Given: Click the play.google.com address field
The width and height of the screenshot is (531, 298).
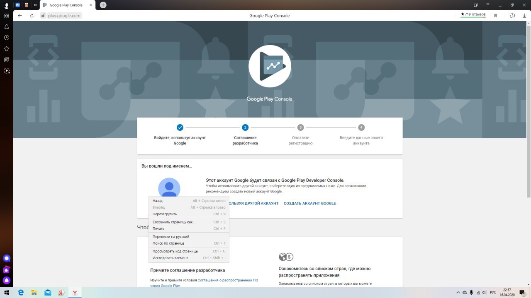Looking at the screenshot, I should [x=64, y=16].
